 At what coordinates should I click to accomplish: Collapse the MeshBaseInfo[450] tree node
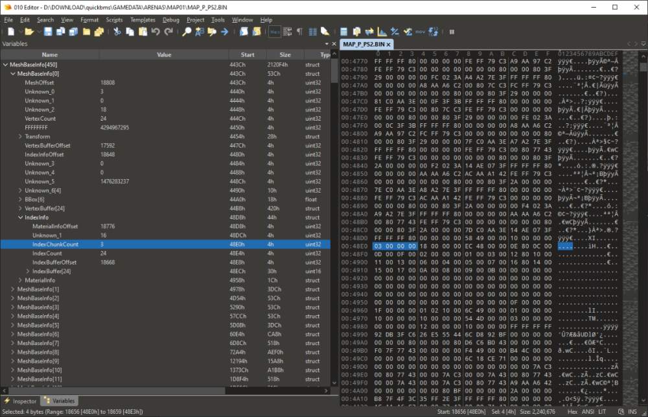(6, 65)
